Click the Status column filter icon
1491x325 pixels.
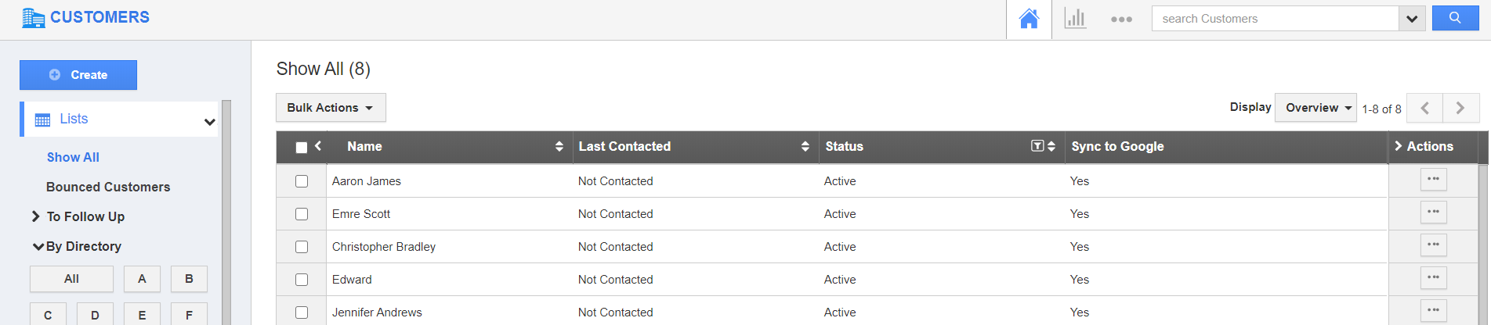pos(1037,146)
